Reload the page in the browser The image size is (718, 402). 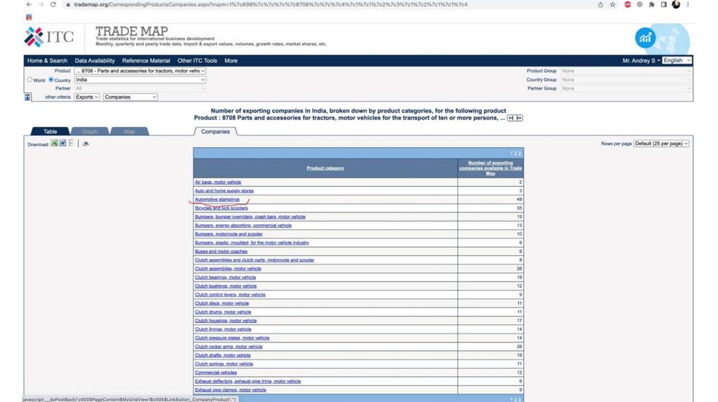[x=53, y=4]
